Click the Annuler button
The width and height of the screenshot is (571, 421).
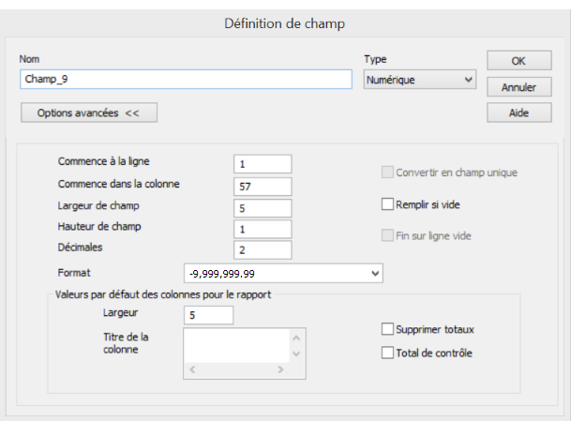coord(518,87)
